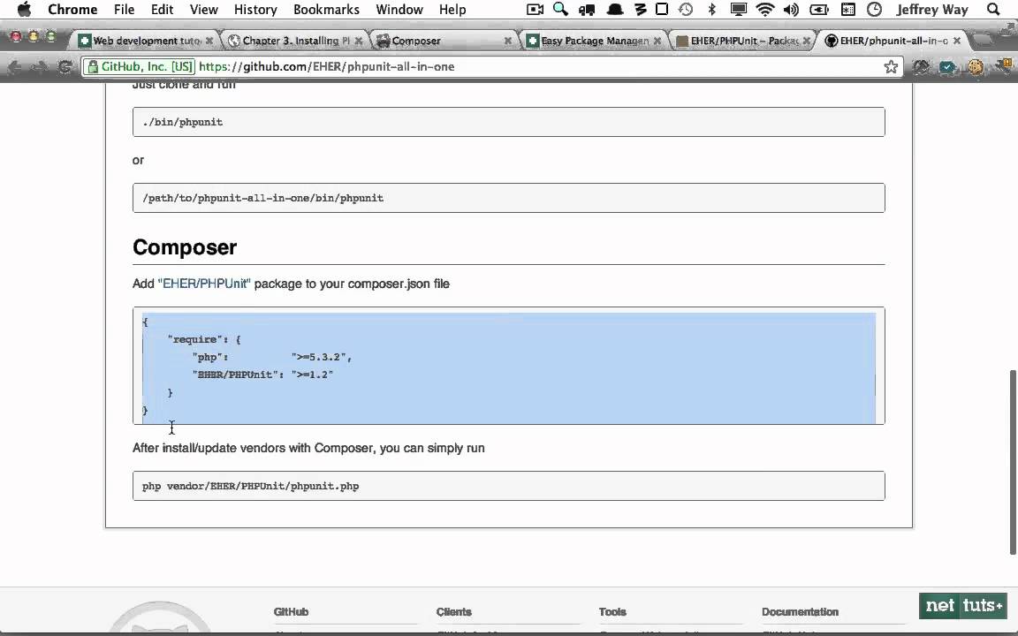The height and width of the screenshot is (636, 1018).
Task: Go back with the browser back arrow
Action: coord(13,67)
